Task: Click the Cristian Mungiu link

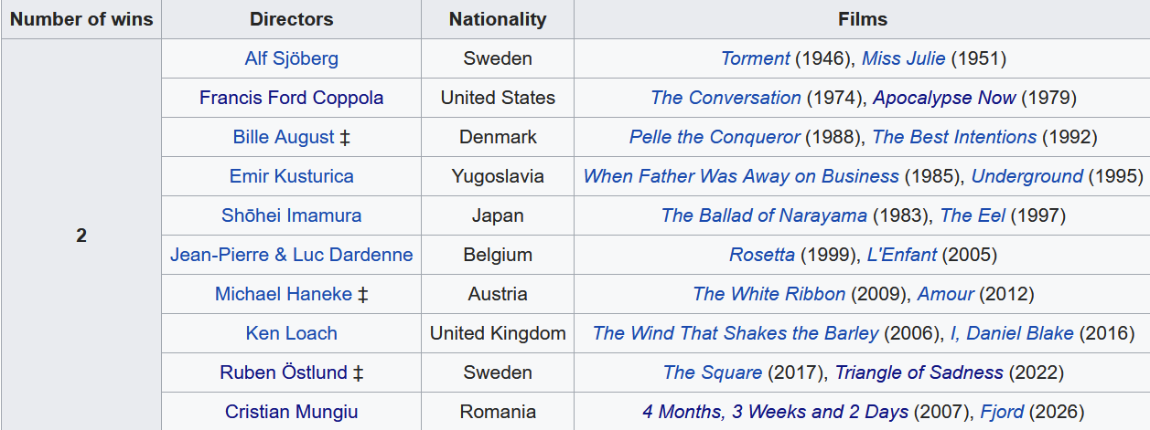Action: click(292, 412)
